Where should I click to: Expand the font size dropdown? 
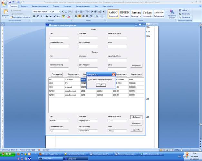[x=59, y=12]
